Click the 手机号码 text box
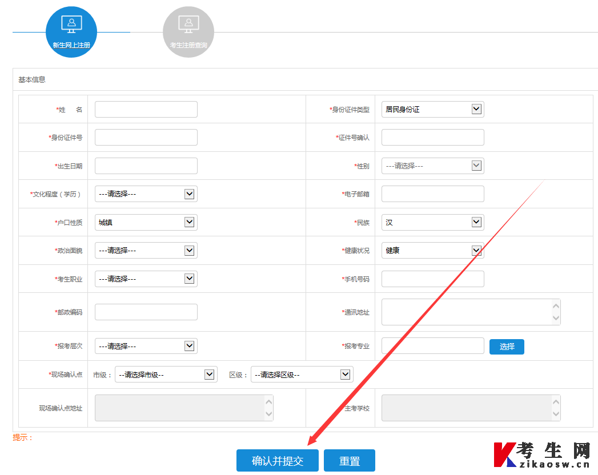598x475 pixels. 432,279
